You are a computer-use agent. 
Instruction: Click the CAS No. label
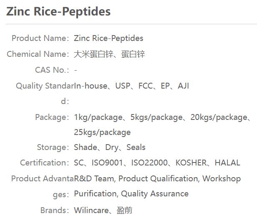pos(52,70)
